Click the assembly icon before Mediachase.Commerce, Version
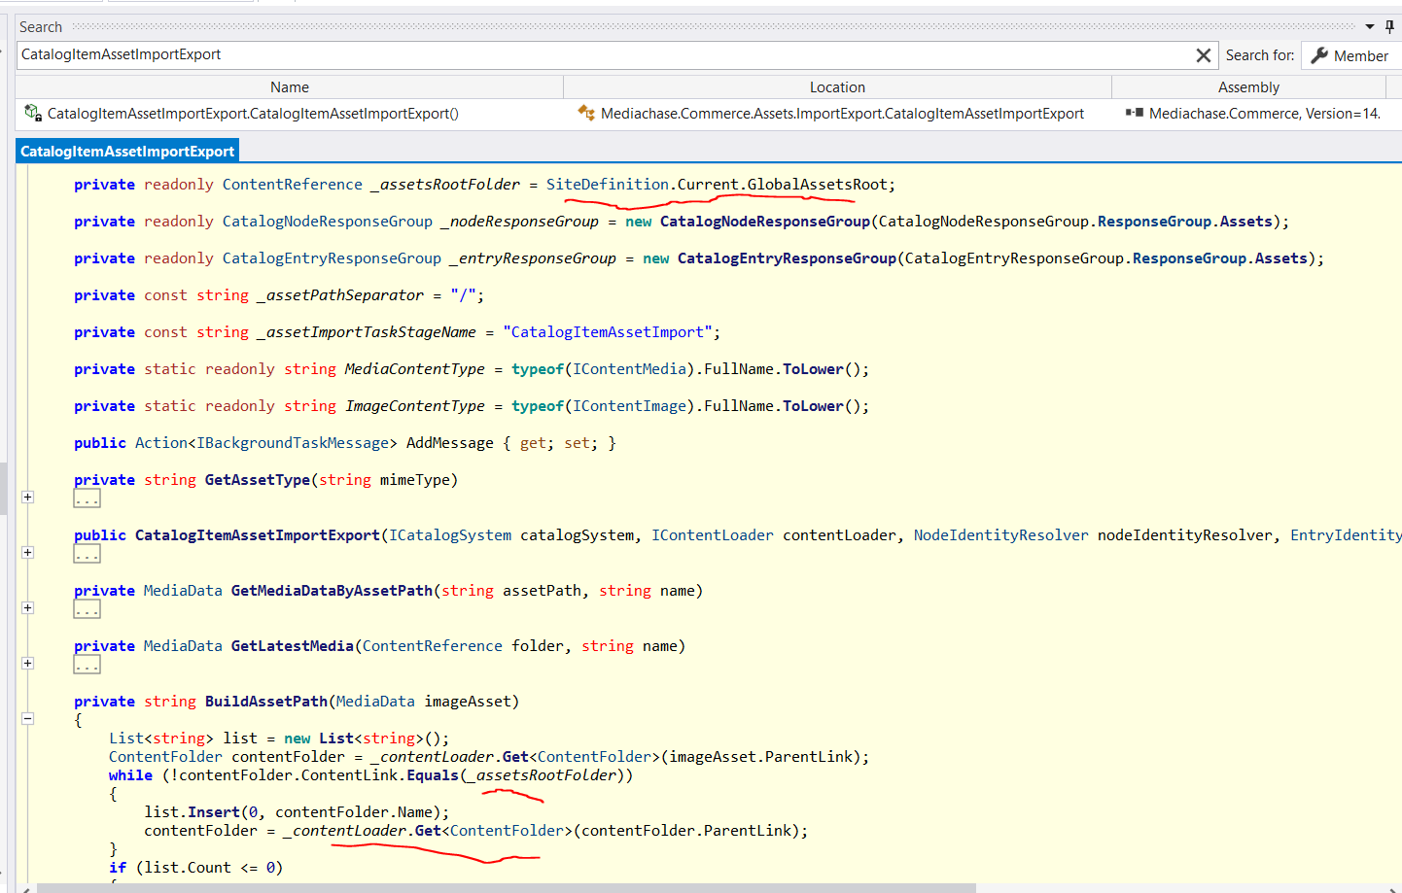 coord(1134,113)
